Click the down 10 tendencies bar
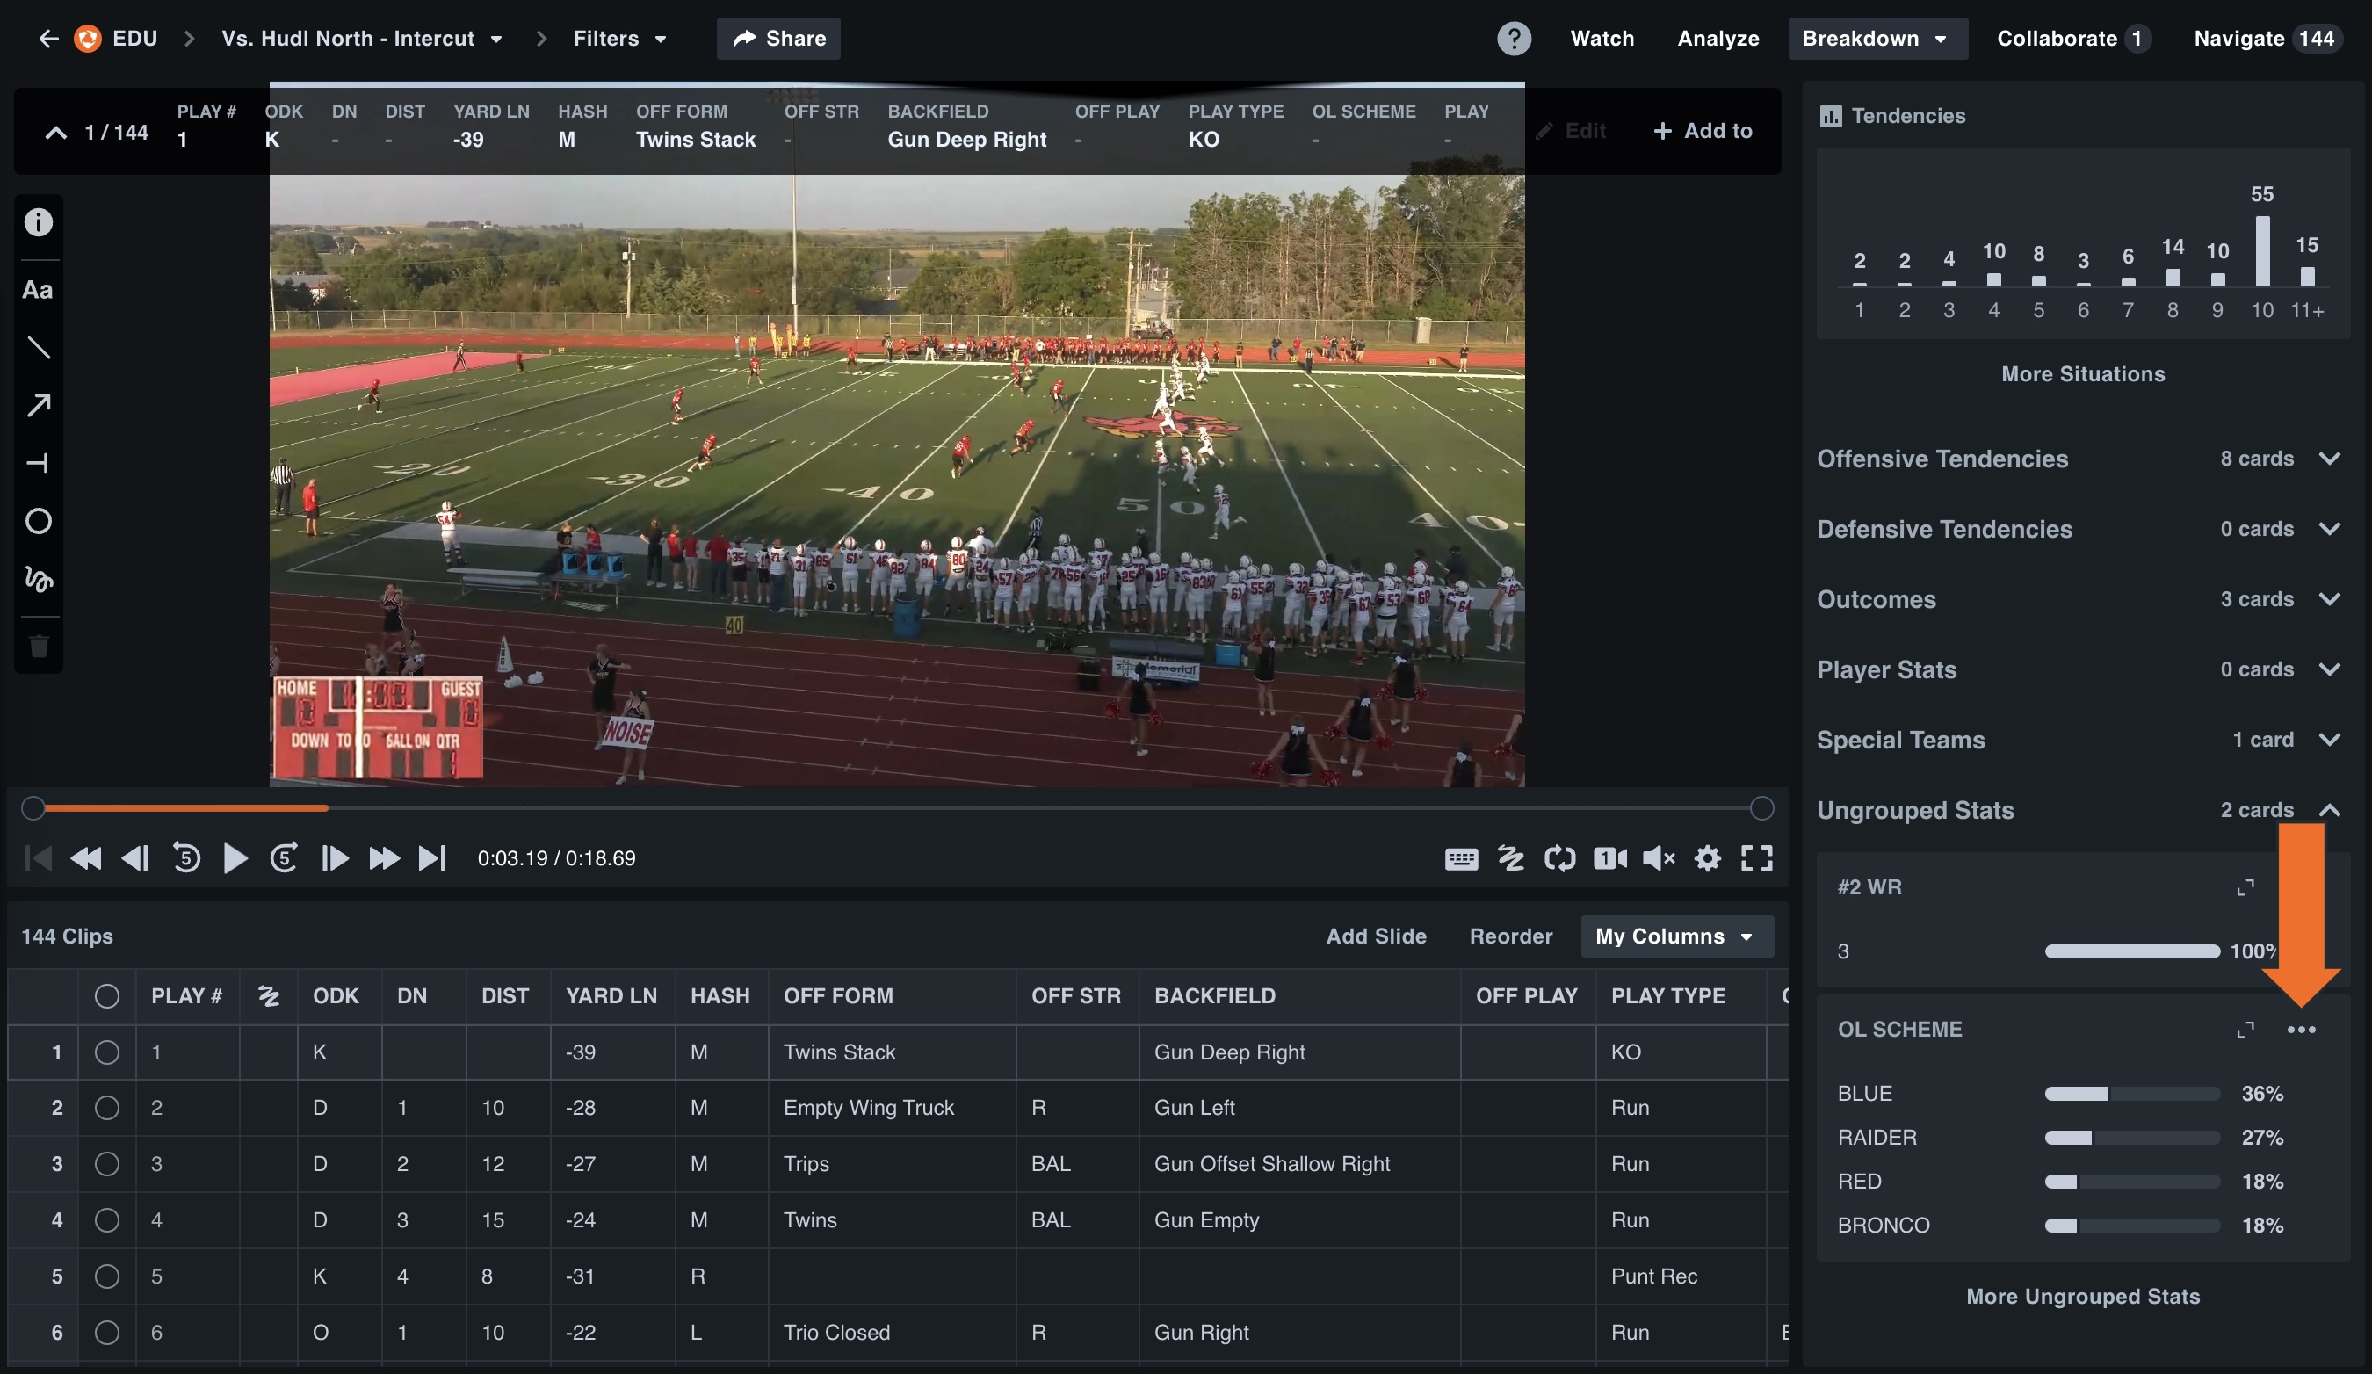Image resolution: width=2372 pixels, height=1374 pixels. click(x=2261, y=251)
